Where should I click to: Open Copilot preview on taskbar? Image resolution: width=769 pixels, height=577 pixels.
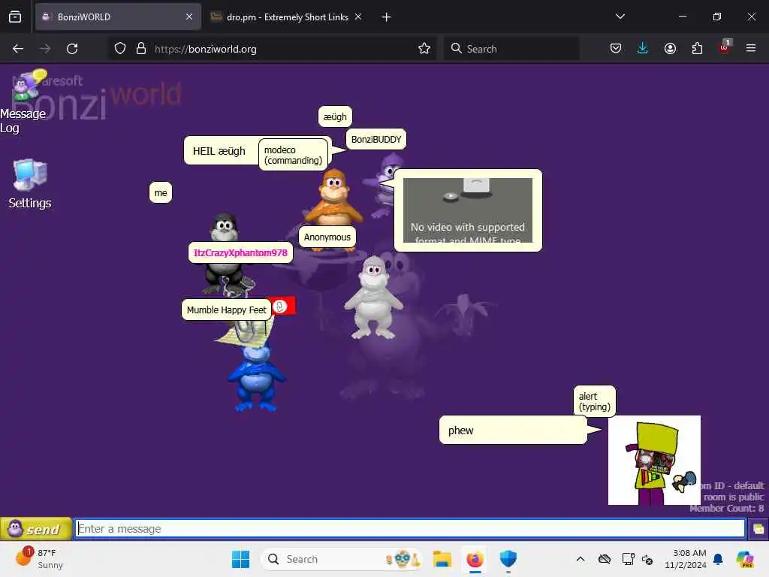click(x=746, y=559)
